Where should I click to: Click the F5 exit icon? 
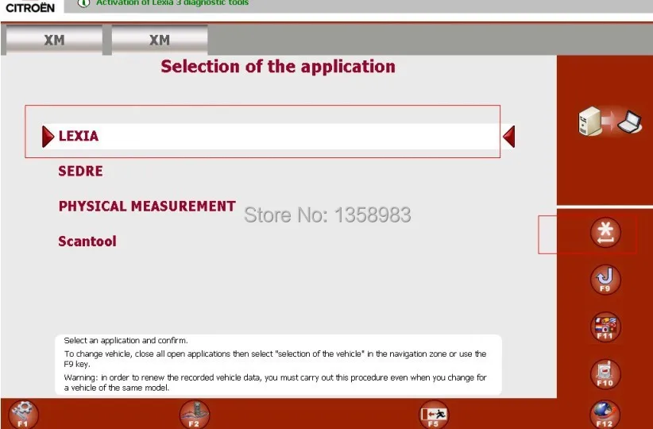(434, 415)
